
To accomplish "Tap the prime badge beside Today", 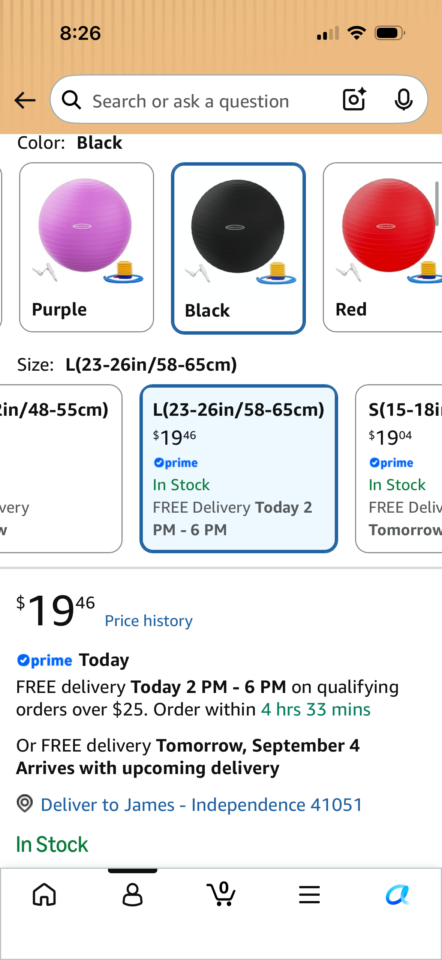I will tap(45, 660).
